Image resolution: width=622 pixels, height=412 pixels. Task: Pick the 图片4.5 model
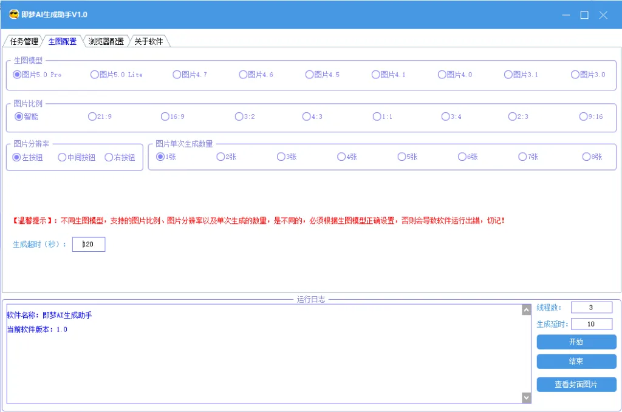(322, 75)
